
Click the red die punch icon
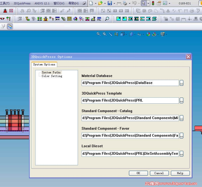point(2,19)
